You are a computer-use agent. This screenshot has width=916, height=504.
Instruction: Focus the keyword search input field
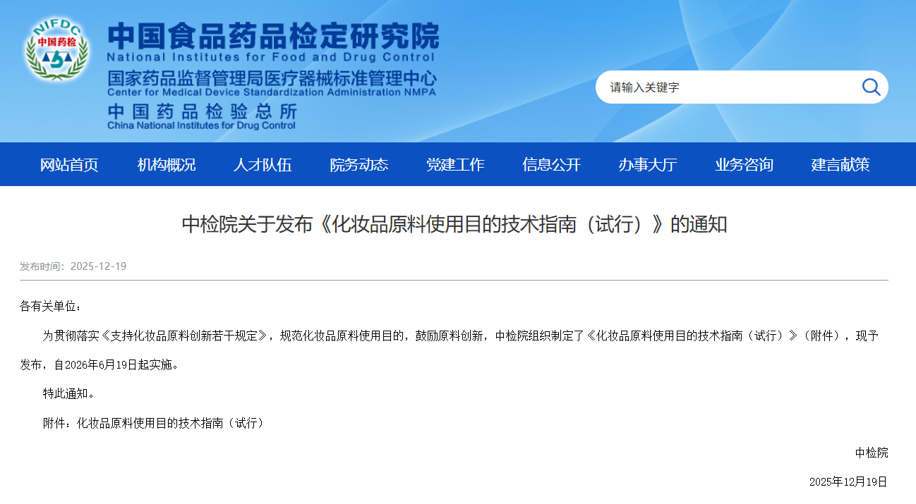click(x=727, y=87)
